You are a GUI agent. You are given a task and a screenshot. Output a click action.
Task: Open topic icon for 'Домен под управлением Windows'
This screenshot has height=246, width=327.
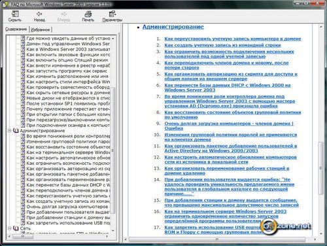tap(23, 44)
